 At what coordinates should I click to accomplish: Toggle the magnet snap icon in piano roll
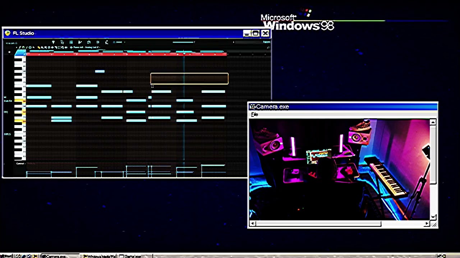pos(23,47)
